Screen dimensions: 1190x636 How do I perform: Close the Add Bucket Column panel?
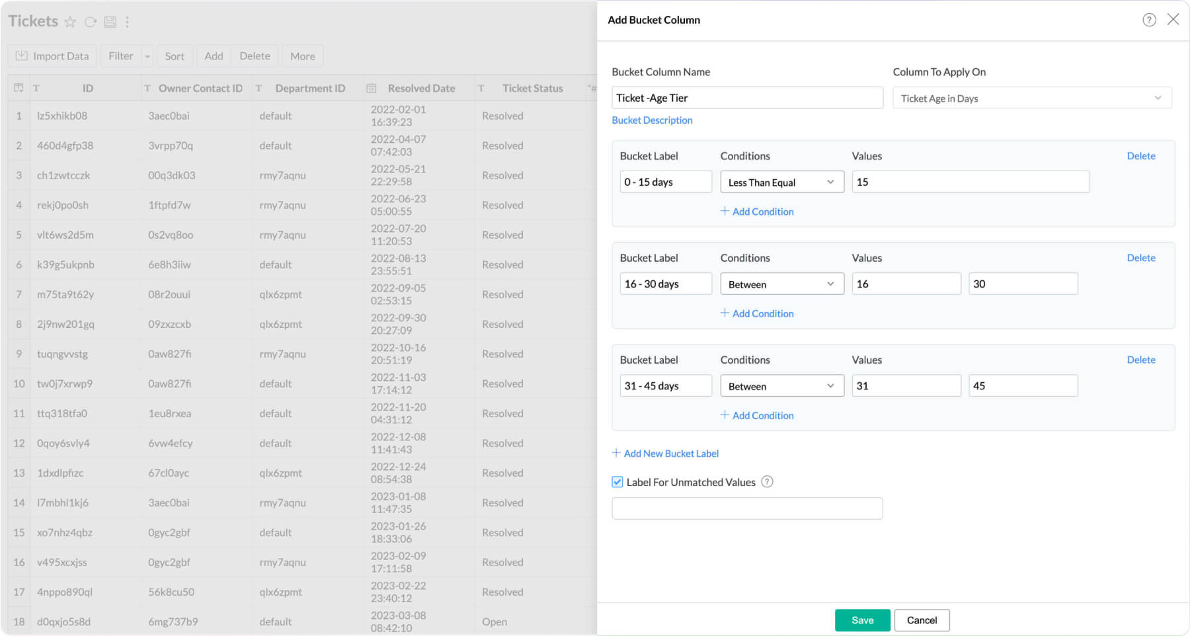point(1173,19)
